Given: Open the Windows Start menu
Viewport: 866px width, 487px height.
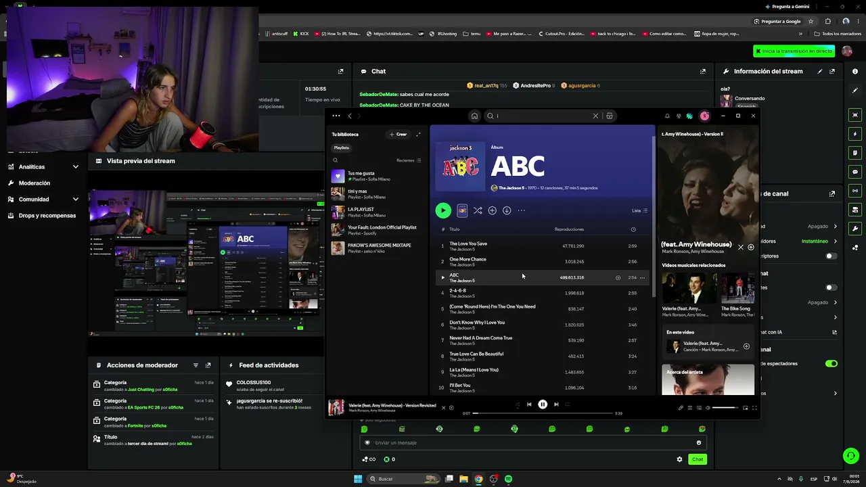Looking at the screenshot, I should click(358, 479).
